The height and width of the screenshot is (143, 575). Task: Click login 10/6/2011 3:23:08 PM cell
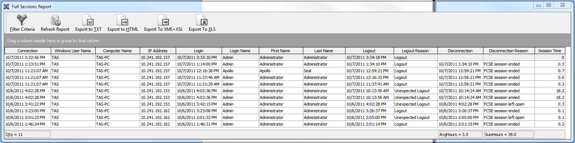(199, 111)
